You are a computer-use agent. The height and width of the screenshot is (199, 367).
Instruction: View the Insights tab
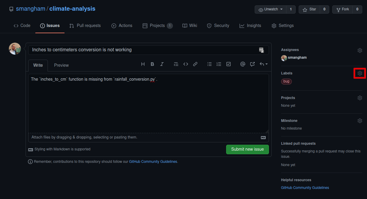[250, 26]
